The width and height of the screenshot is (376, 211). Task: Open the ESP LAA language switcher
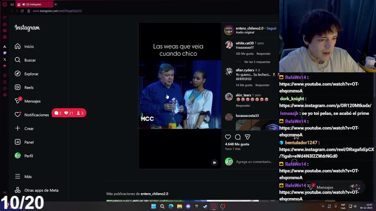pos(343,206)
